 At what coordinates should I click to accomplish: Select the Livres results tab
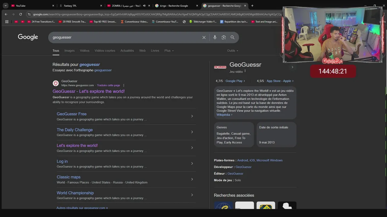[x=155, y=51]
